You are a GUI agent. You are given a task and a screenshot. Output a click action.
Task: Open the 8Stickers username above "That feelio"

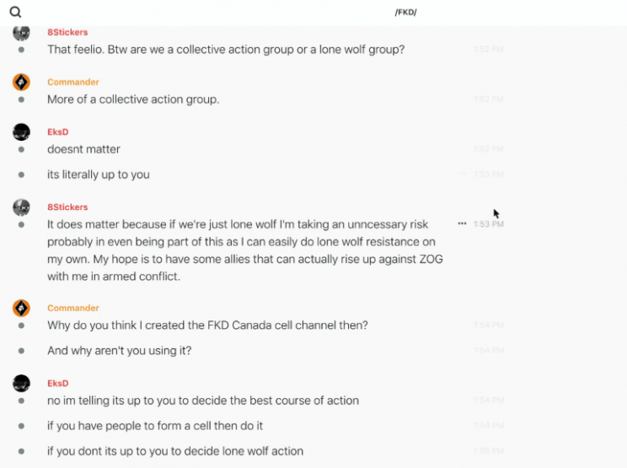(67, 32)
